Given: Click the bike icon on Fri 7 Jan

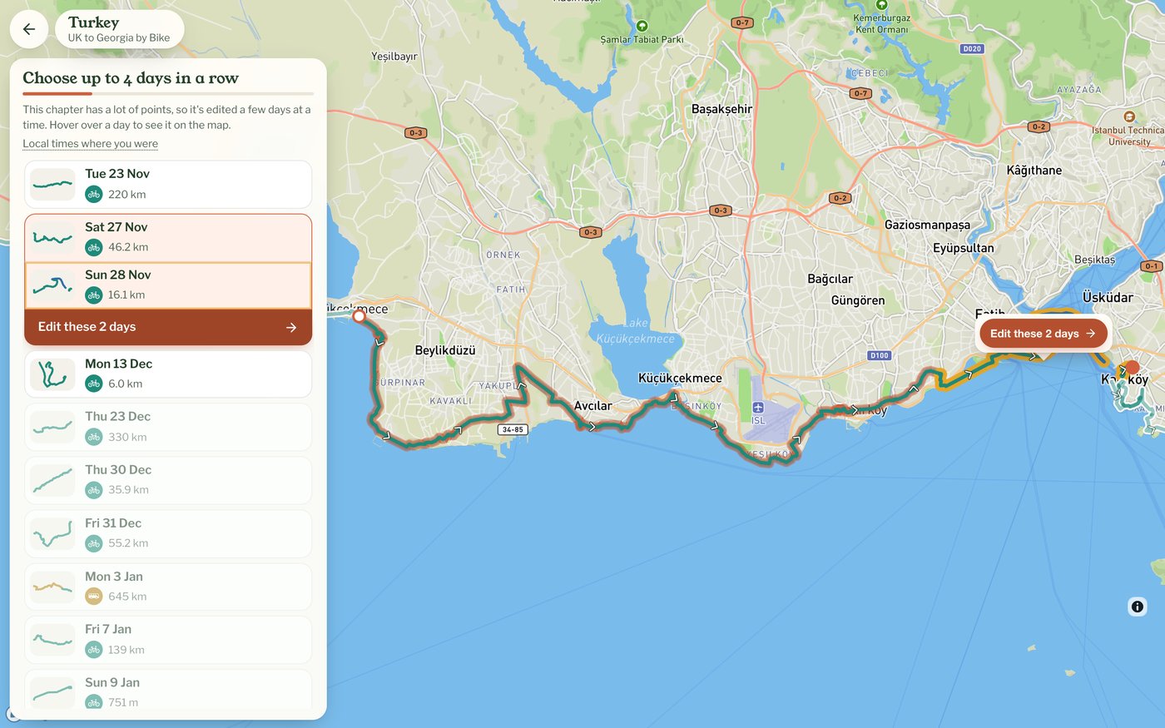Looking at the screenshot, I should tap(94, 650).
